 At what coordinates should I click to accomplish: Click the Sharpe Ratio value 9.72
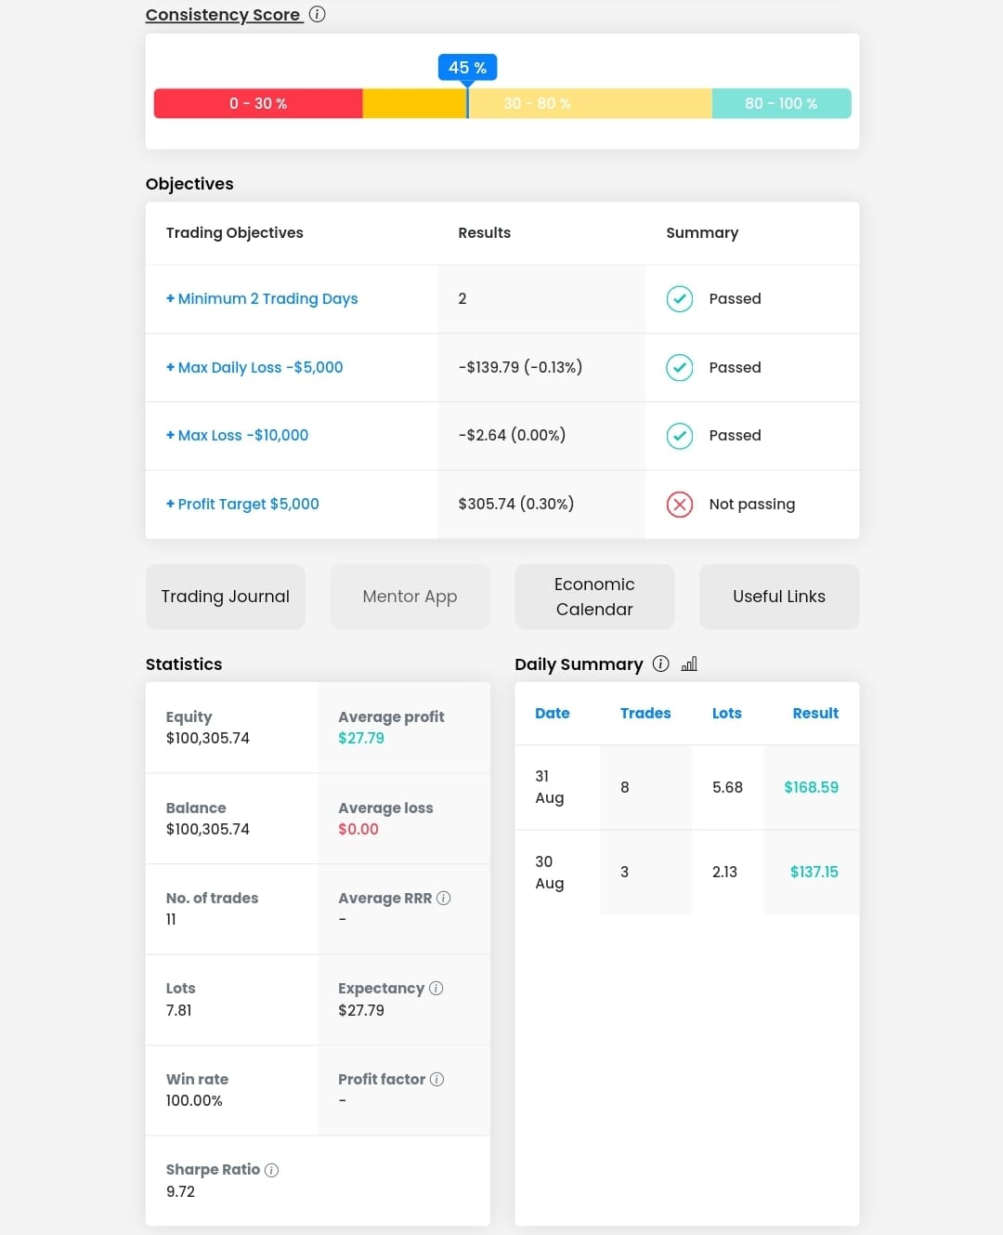coord(180,1191)
